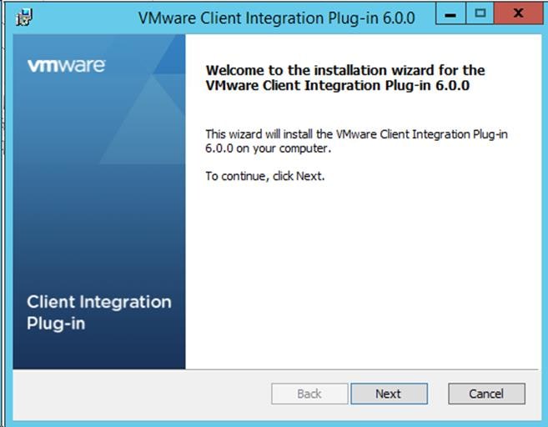Click the 'Client Integration Plug-in' sidebar label
This screenshot has width=548, height=427.
[x=99, y=313]
